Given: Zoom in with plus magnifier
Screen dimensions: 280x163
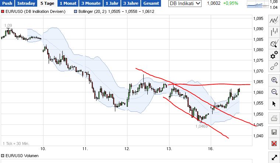Looking at the screenshot, I should click(274, 80).
